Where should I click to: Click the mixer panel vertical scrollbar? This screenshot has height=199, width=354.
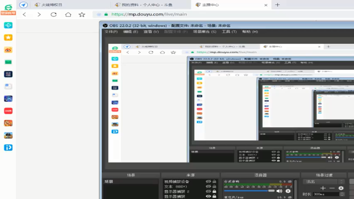coord(295,189)
